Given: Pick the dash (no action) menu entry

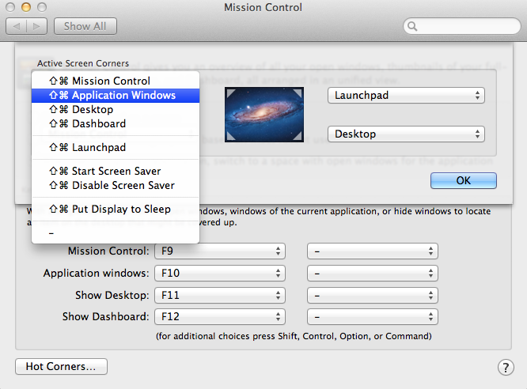Looking at the screenshot, I should point(116,232).
